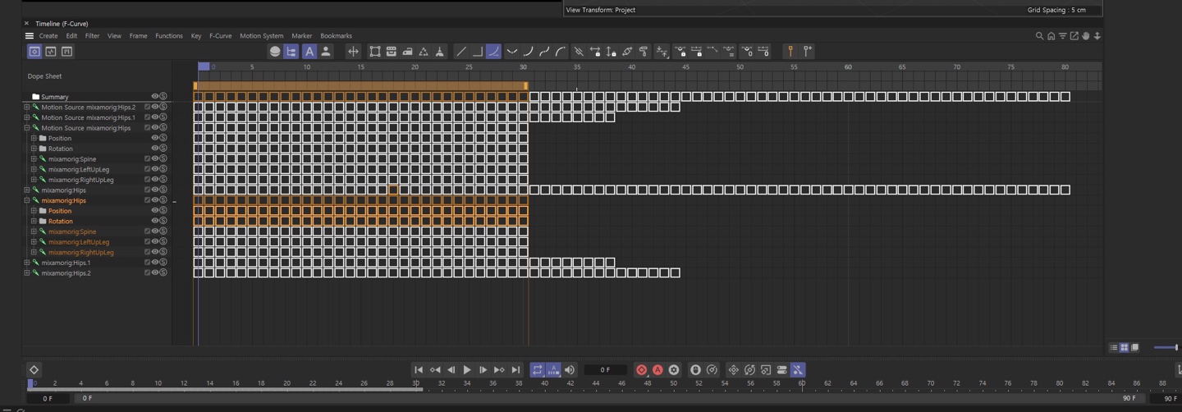The height and width of the screenshot is (412, 1182).
Task: Click the Move tool crossed-arrows icon
Action: pos(353,52)
